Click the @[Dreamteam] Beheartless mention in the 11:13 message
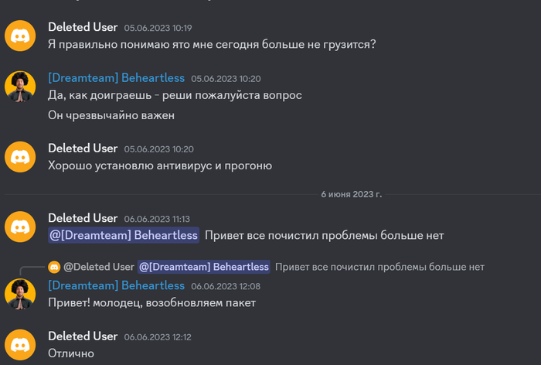 [x=124, y=235]
